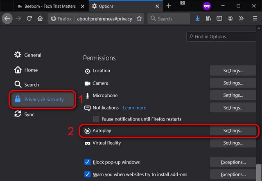Open the Downloads arrow icon
This screenshot has width=262, height=181.
pyautogui.click(x=198, y=18)
